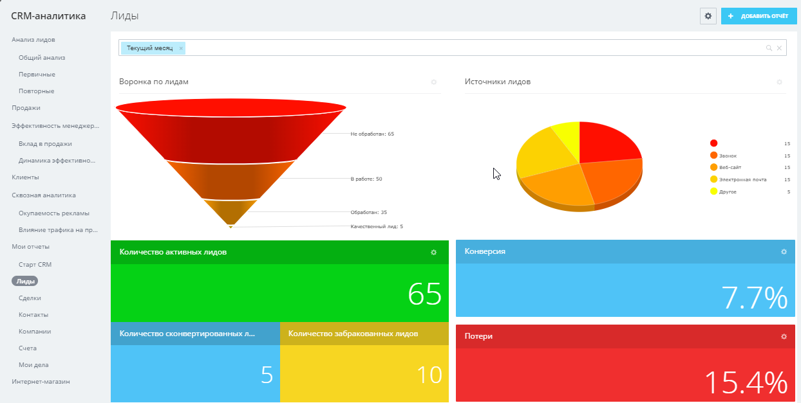Viewport: 801px width, 403px height.
Task: Select Влияние трафика report
Action: pos(58,230)
